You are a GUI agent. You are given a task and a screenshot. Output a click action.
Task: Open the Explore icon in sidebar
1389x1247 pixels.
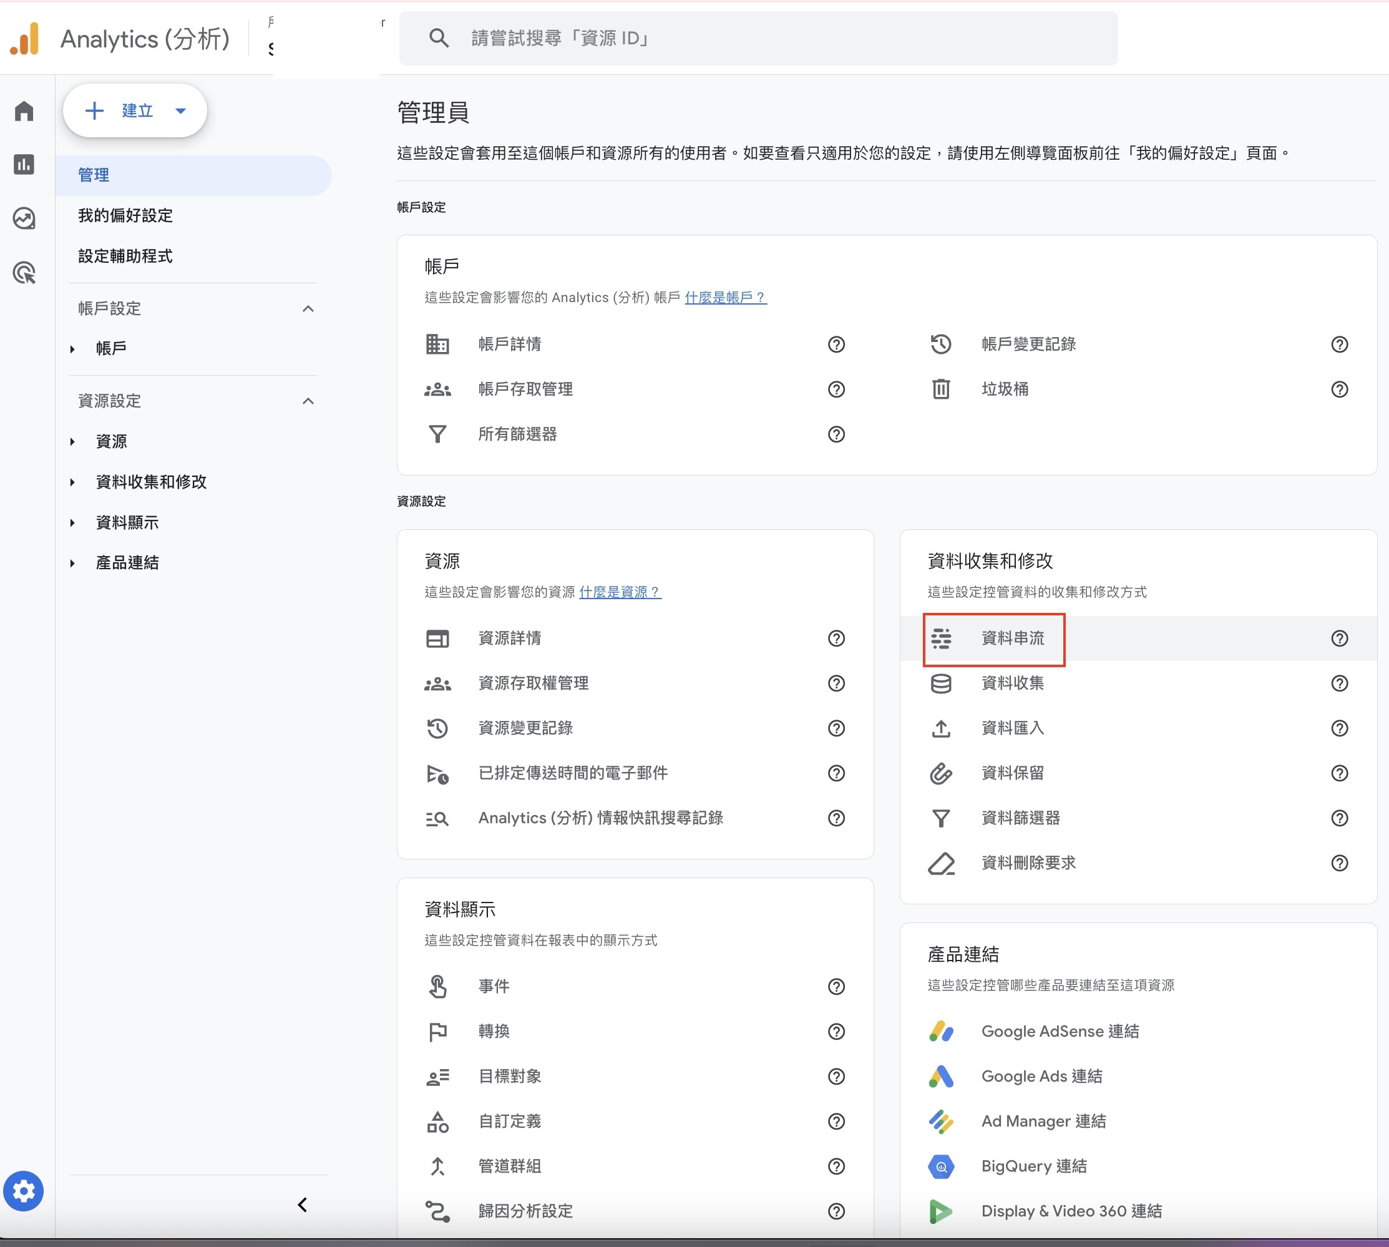(24, 218)
